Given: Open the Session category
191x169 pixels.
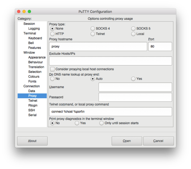Looking at the screenshot, I should point(29,24).
